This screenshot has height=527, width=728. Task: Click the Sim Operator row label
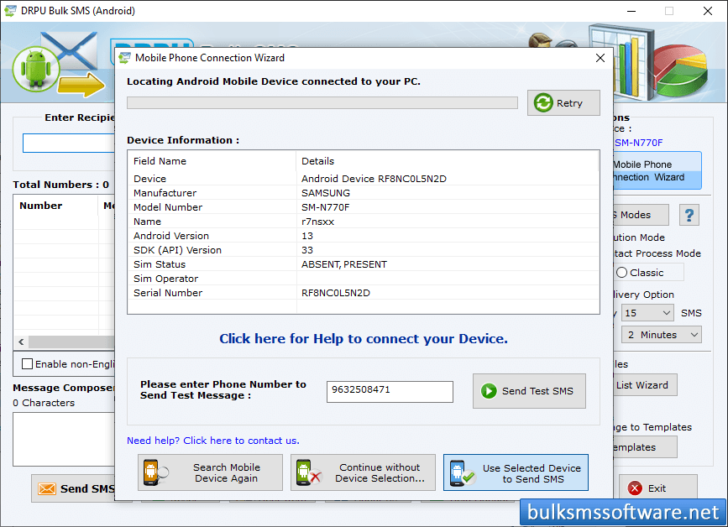[165, 279]
